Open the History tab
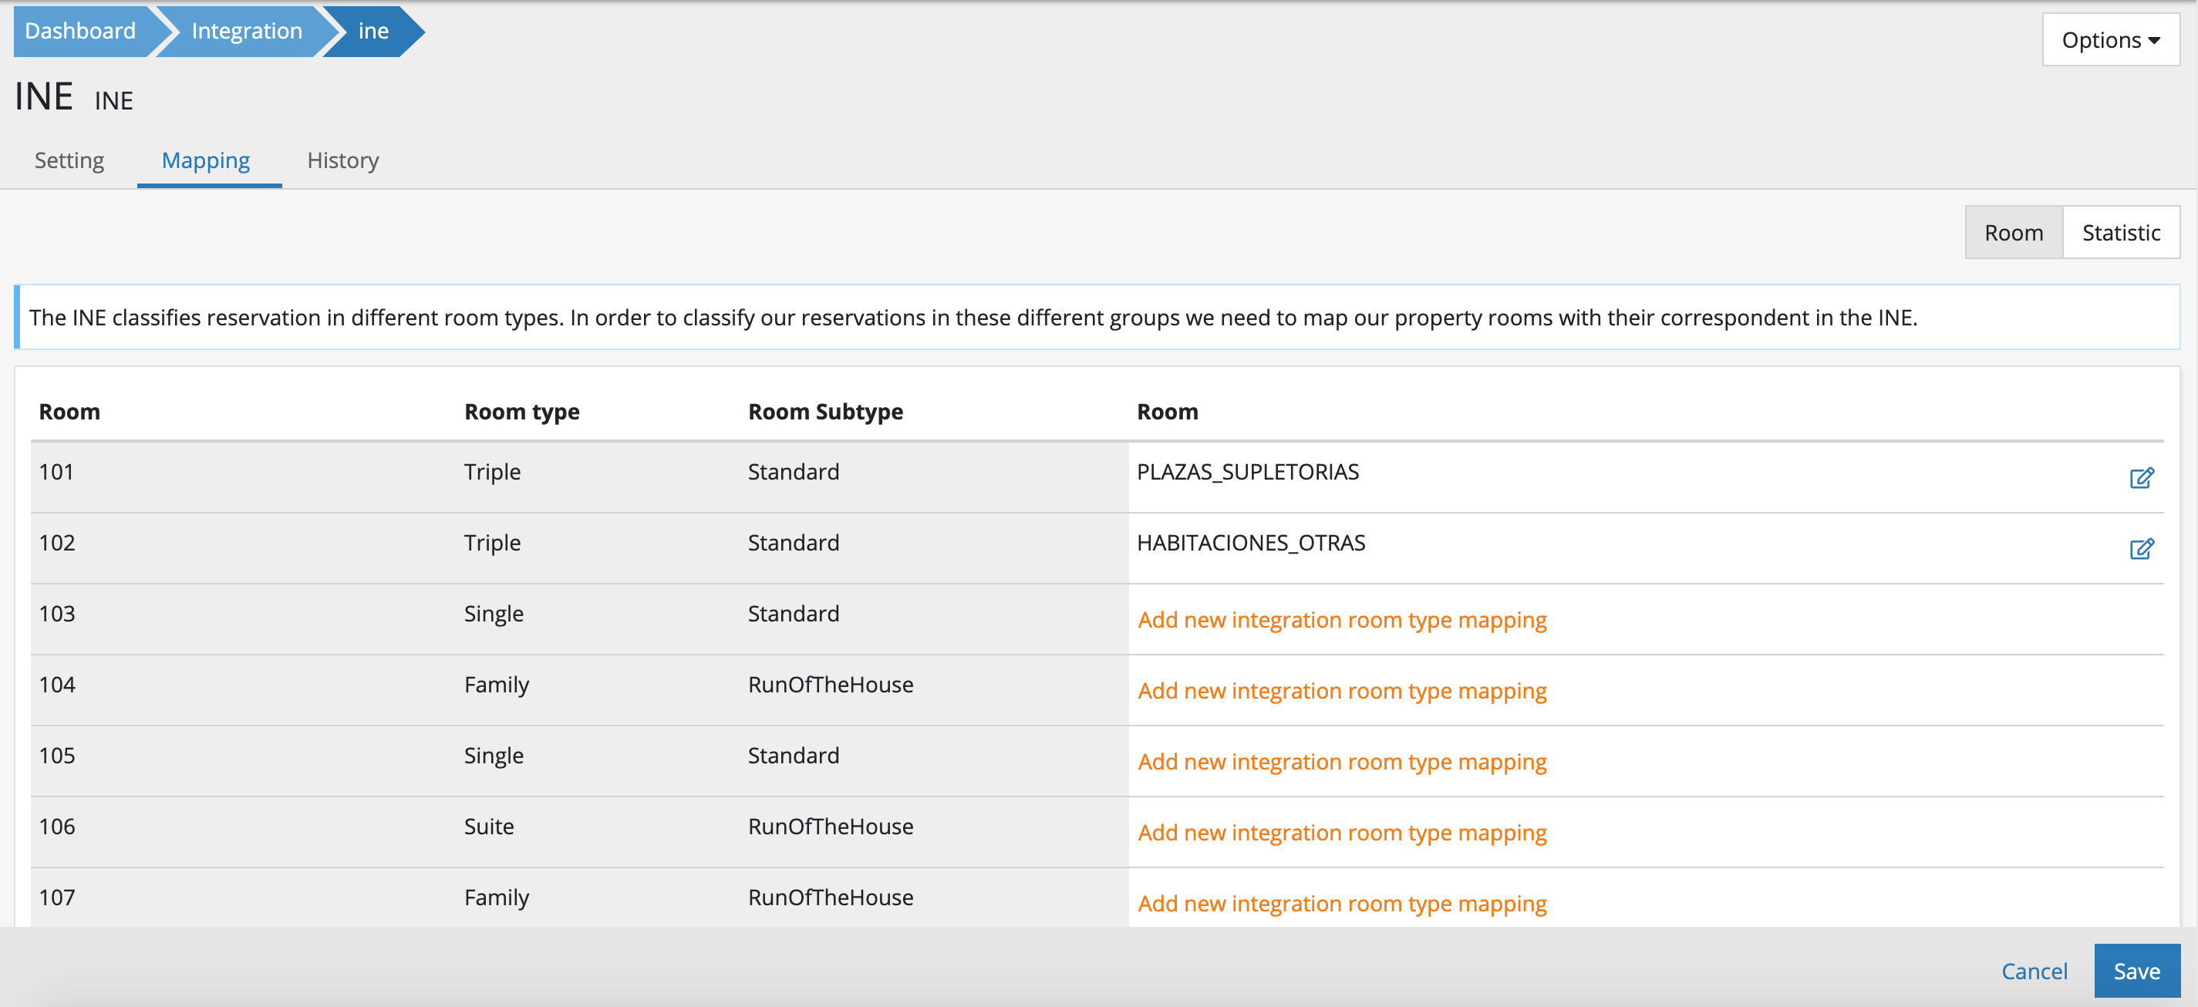The height and width of the screenshot is (1007, 2198). 342,160
